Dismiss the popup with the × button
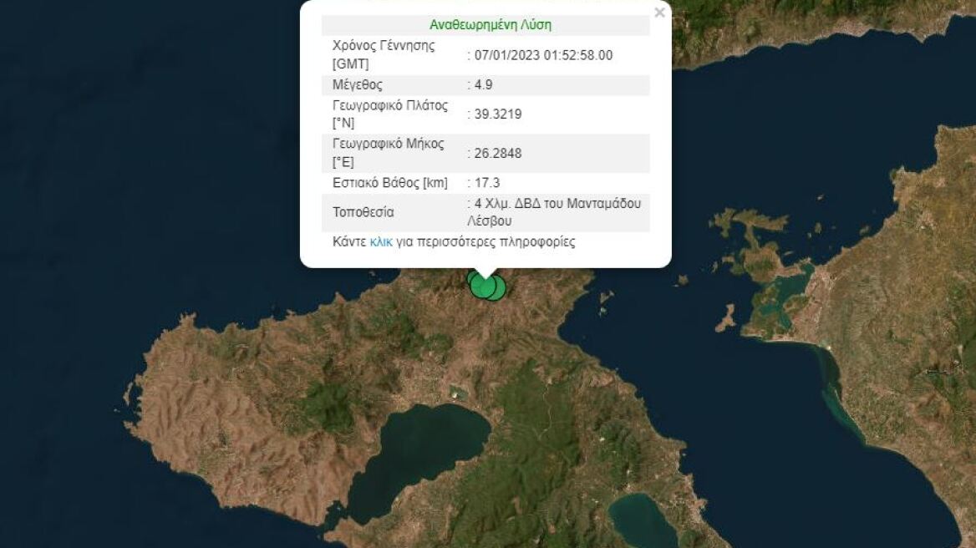The image size is (976, 548). 659,13
